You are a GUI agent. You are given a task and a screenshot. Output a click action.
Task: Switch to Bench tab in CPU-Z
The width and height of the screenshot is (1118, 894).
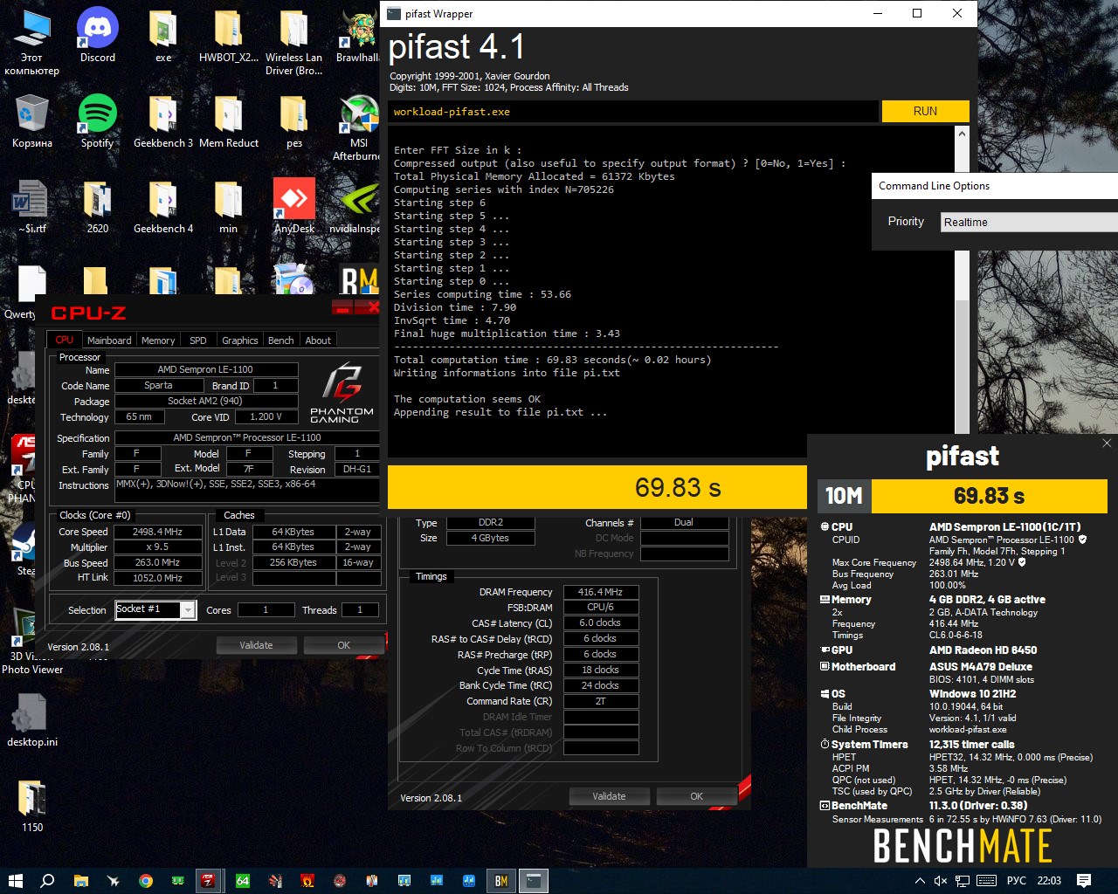[281, 340]
